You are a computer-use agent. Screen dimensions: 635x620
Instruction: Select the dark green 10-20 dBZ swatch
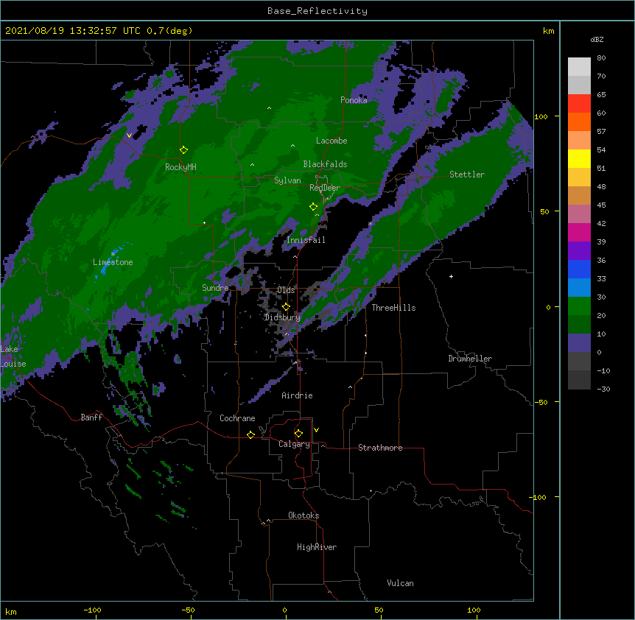coord(579,325)
